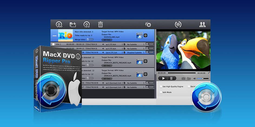The image size is (255, 127).
Task: Click the Rio output format clapperboard icon
Action: pyautogui.click(x=139, y=35)
